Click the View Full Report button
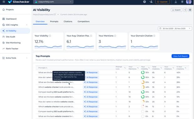 [180, 56]
